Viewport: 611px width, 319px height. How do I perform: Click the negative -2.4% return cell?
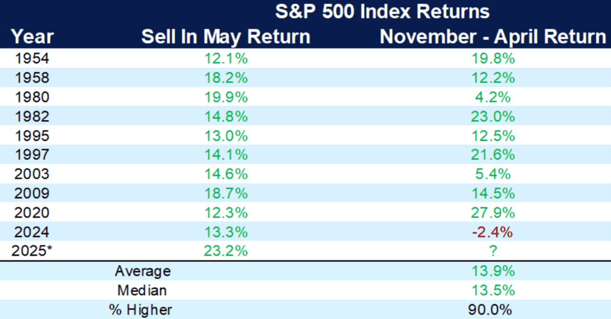tap(493, 232)
